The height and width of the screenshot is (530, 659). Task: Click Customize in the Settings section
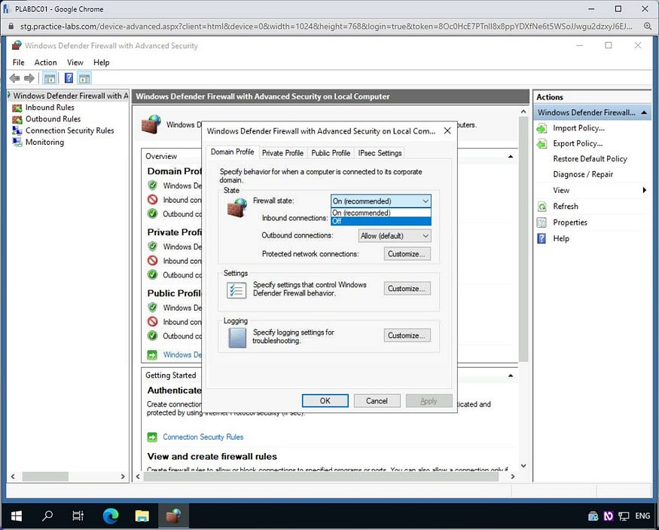click(407, 289)
